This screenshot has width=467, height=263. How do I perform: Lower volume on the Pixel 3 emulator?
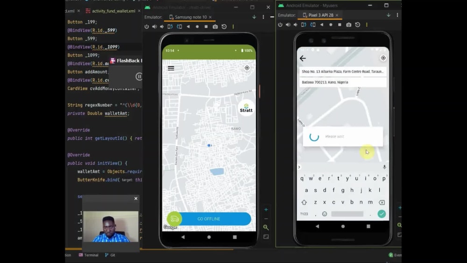click(x=295, y=25)
